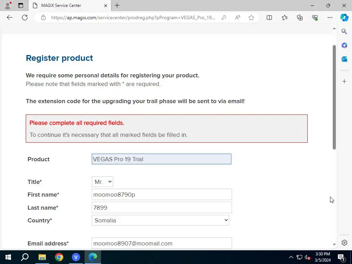The width and height of the screenshot is (352, 264).
Task: Click the First name input field
Action: (x=162, y=195)
